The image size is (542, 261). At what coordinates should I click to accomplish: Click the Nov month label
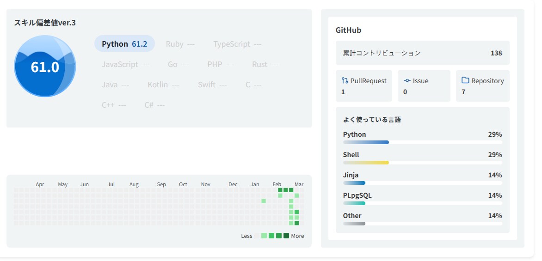206,184
